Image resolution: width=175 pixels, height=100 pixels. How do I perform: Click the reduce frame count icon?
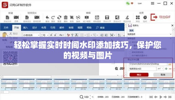coord(87,17)
